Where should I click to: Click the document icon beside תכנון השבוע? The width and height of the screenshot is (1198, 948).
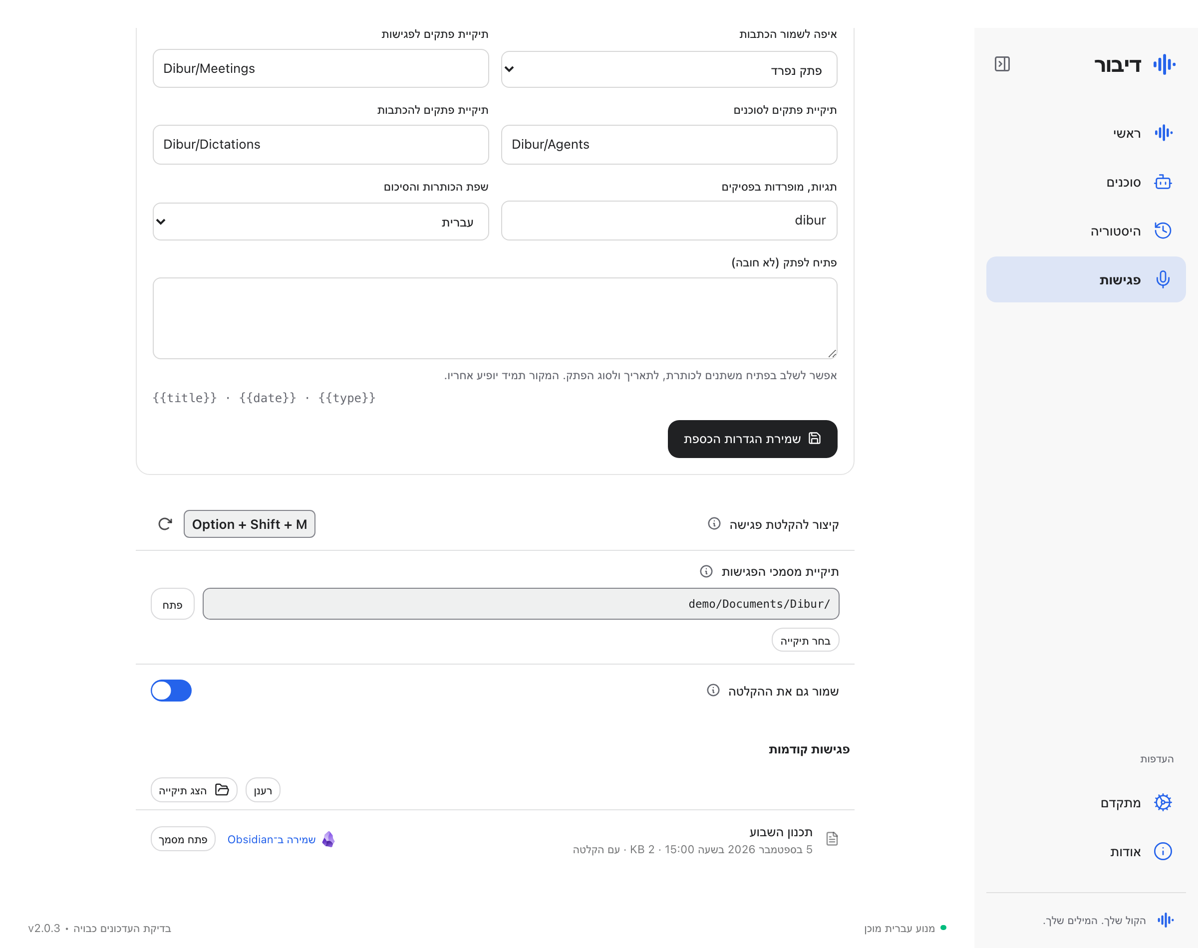point(832,839)
